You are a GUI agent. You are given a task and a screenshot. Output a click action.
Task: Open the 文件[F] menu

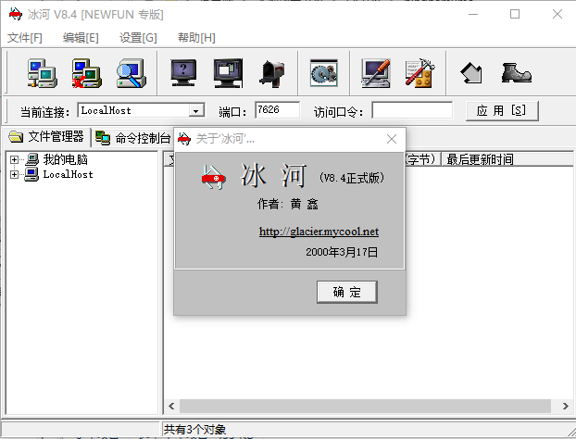[25, 37]
